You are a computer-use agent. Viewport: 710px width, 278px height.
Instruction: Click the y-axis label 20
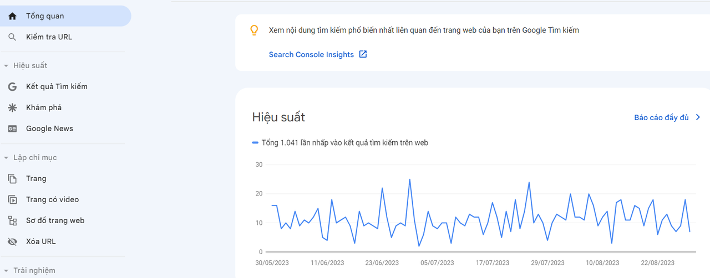[x=259, y=194]
